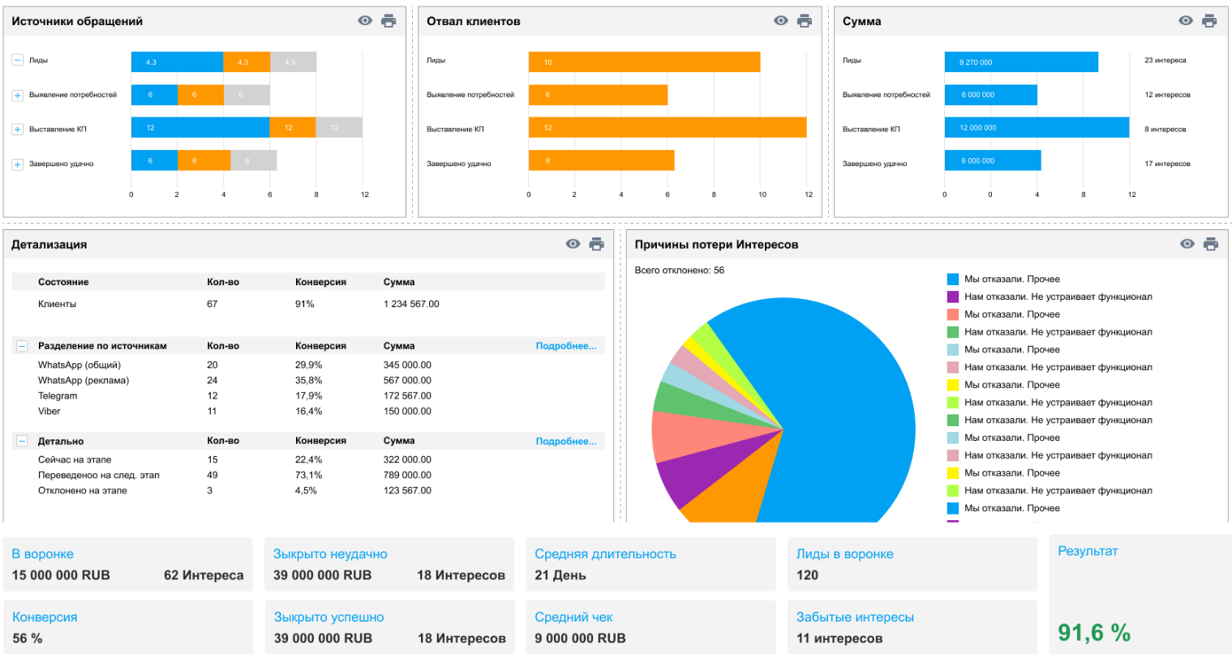Viewport: 1232px width, 662px height.
Task: Print the Отвал клиентов chart
Action: (804, 21)
